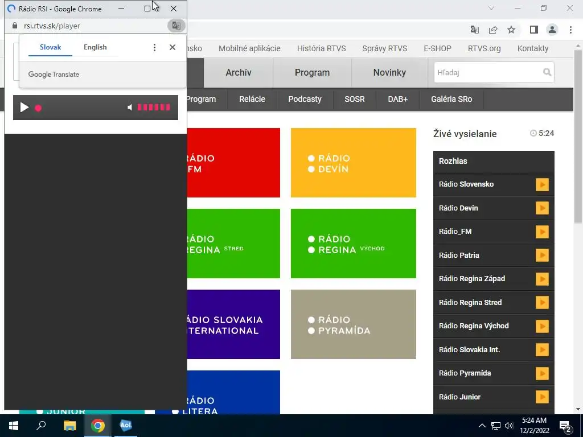Click the rsi.rtvs.sk/player address text

pyautogui.click(x=52, y=26)
